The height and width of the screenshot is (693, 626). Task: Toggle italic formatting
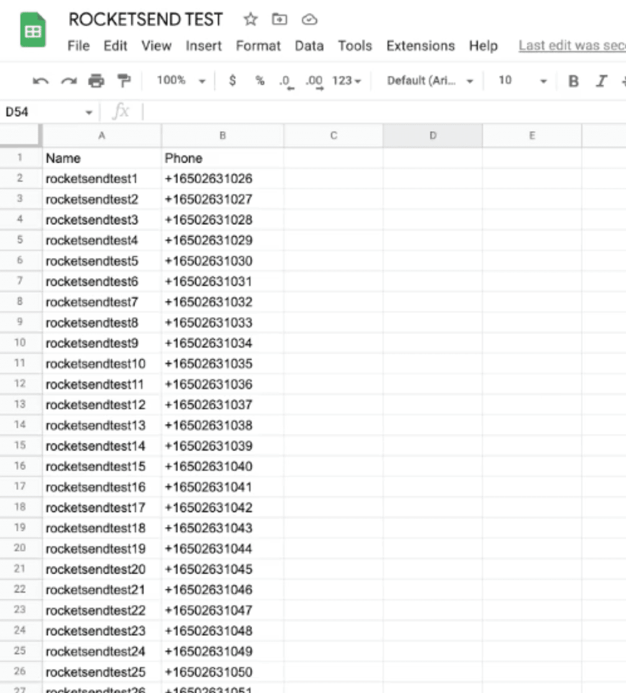coord(600,80)
